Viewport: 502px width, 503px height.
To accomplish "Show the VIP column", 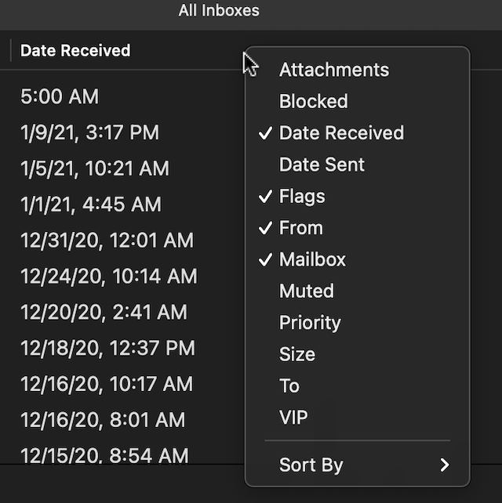I will 293,418.
